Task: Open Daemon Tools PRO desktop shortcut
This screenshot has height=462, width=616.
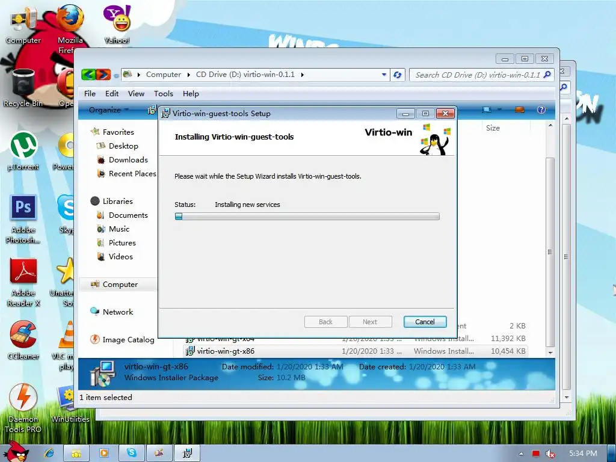Action: [23, 408]
